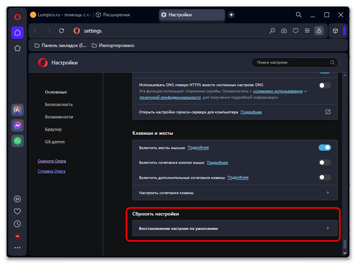Select 'GX.games' settings section
The image size is (356, 264).
tap(55, 142)
